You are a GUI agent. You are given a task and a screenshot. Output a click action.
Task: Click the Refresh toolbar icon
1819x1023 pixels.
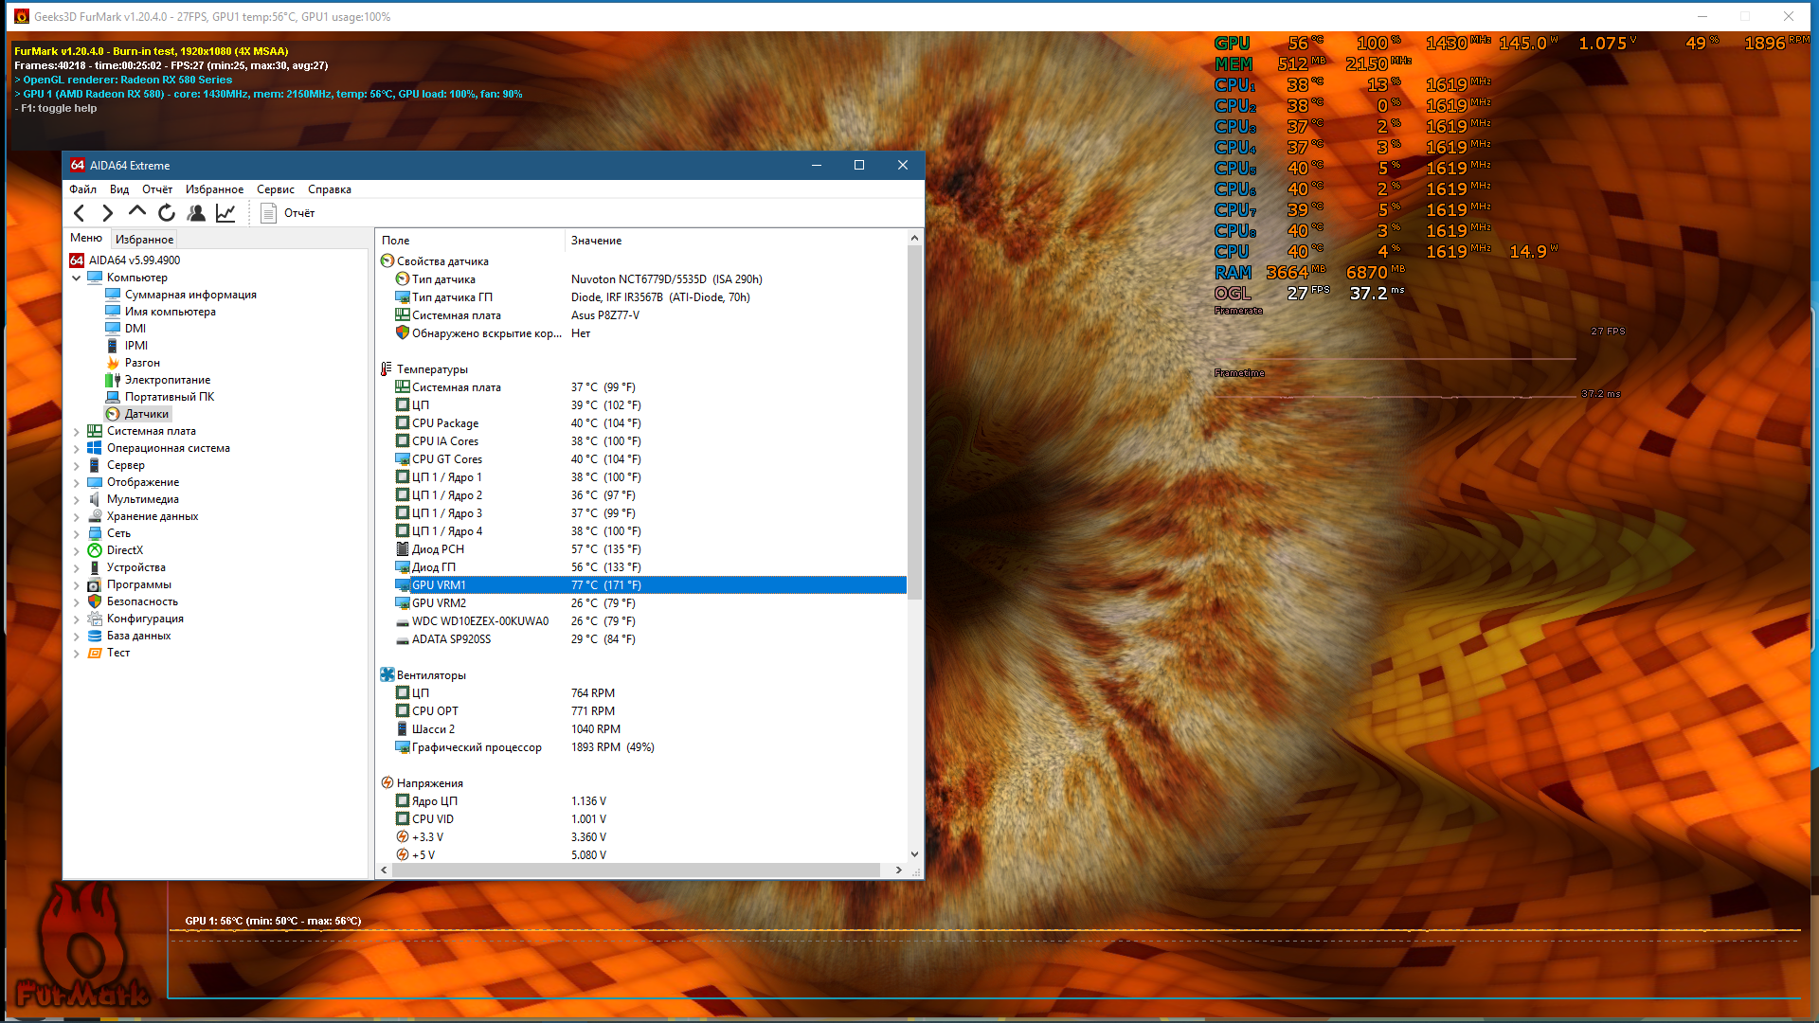point(167,213)
